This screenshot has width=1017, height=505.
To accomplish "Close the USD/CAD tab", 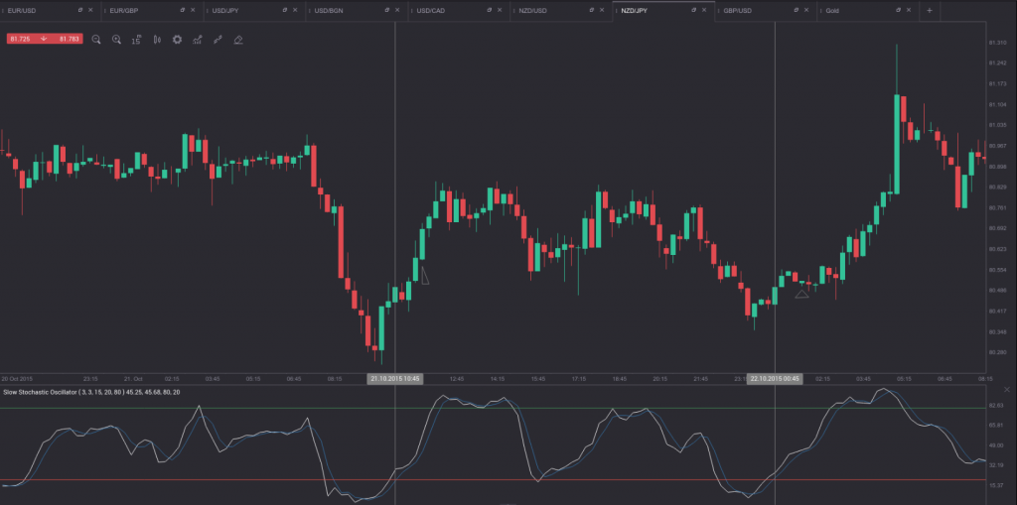I will (499, 10).
